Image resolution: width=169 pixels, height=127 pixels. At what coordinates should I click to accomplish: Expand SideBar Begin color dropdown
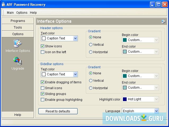click(156, 76)
